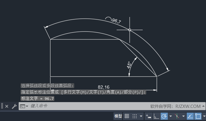The image size is (206, 121).
Task: Select the 82,16 linear dimension text
Action: point(103,87)
